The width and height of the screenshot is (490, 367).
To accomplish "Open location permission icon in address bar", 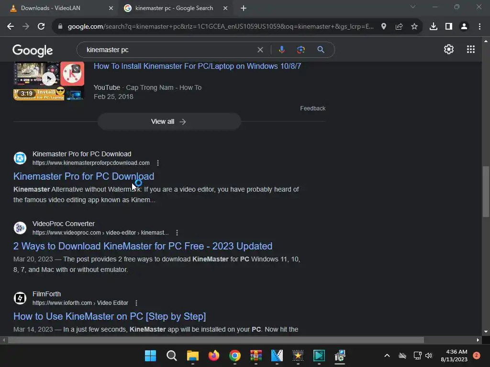I will coord(384,27).
